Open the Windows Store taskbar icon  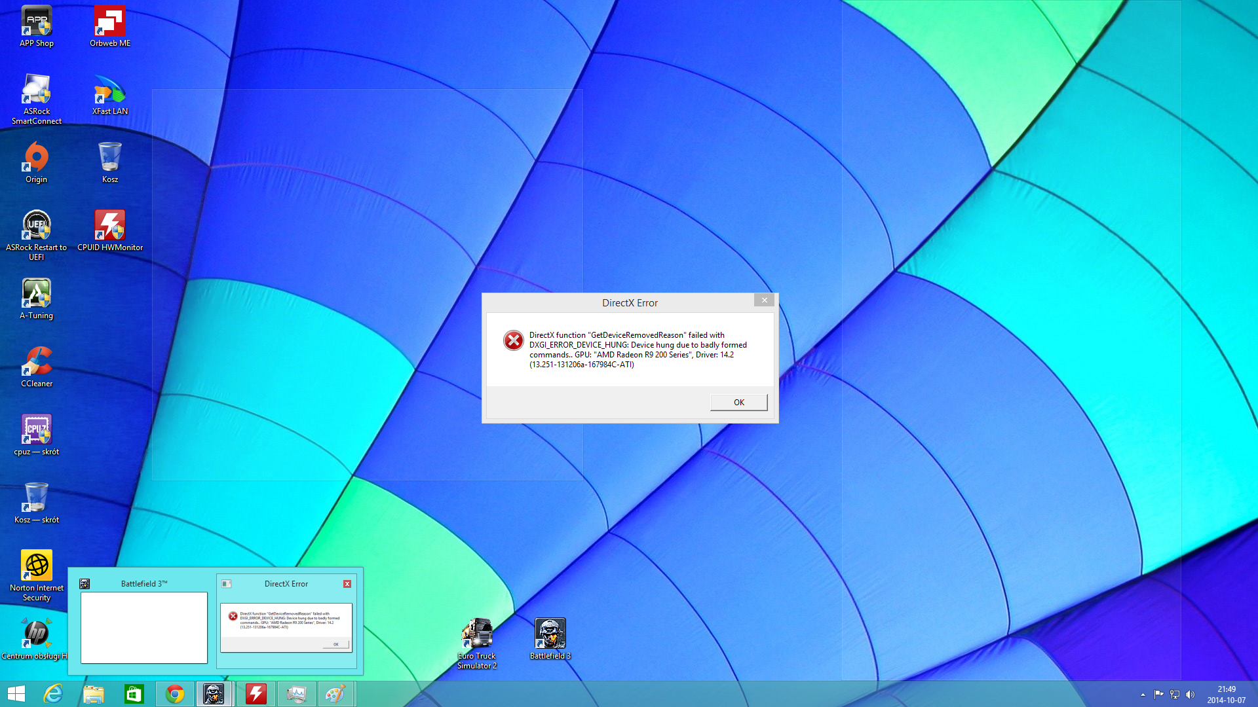[134, 694]
